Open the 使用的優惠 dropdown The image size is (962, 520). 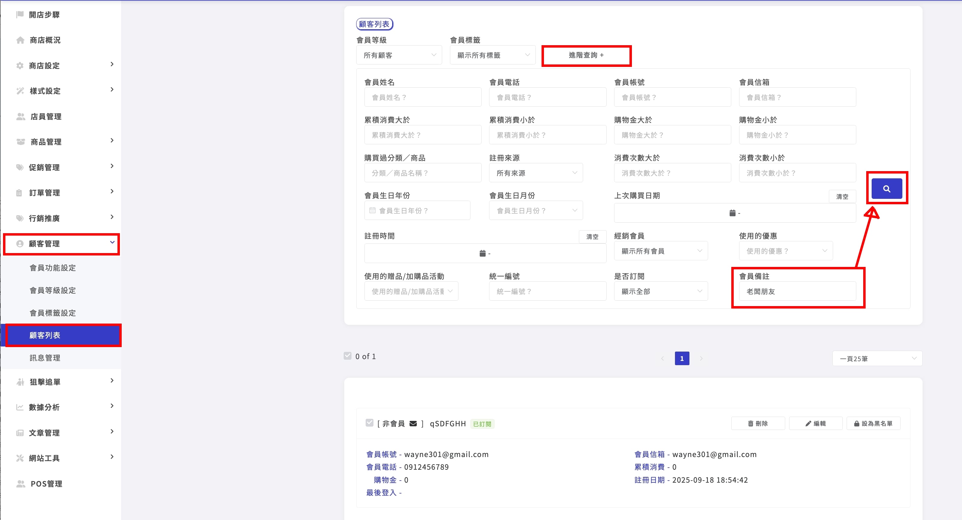[x=786, y=251]
